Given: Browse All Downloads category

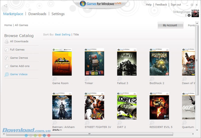Looking at the screenshot, I should pos(19,41).
